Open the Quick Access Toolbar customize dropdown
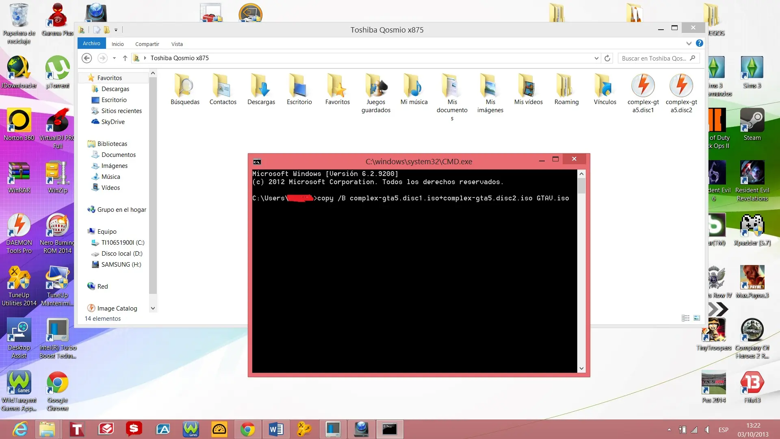 pos(116,30)
